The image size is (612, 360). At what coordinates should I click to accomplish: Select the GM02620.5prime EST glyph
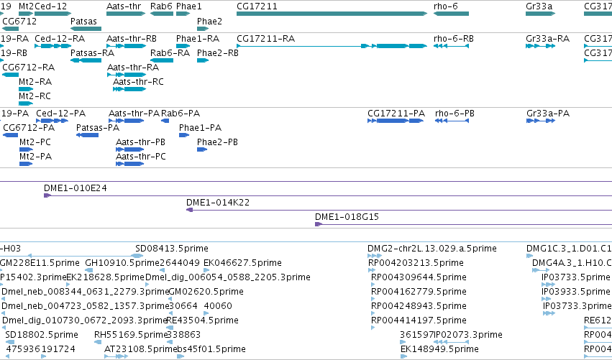(x=171, y=299)
